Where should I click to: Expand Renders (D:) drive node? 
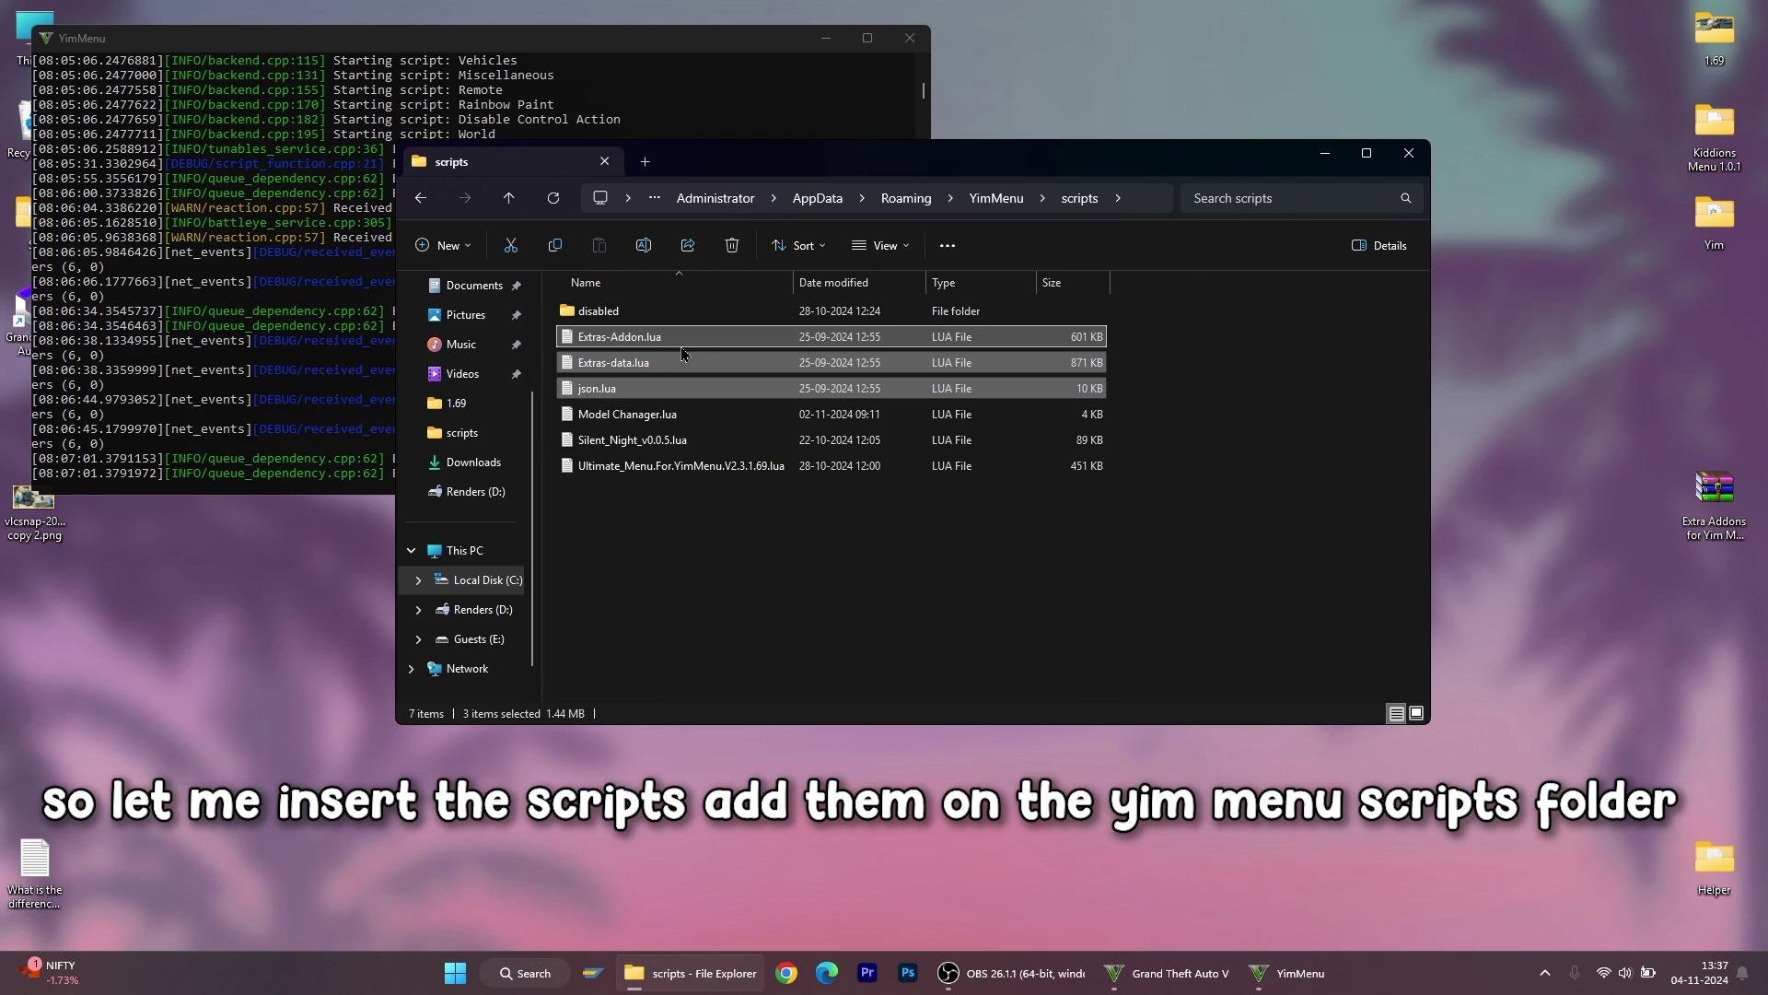pos(419,610)
